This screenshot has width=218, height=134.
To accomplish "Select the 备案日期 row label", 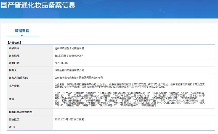I will click(15, 63).
